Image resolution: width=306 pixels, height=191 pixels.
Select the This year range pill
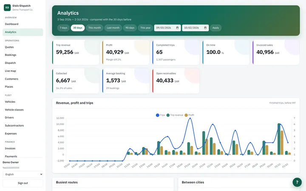coord(145,28)
